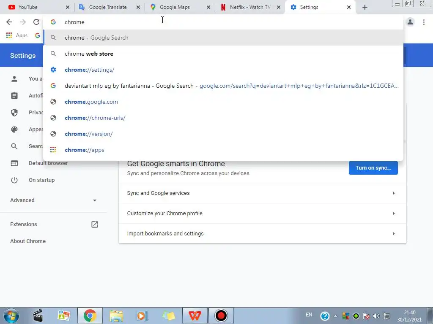Click the browser back arrow

(x=9, y=22)
